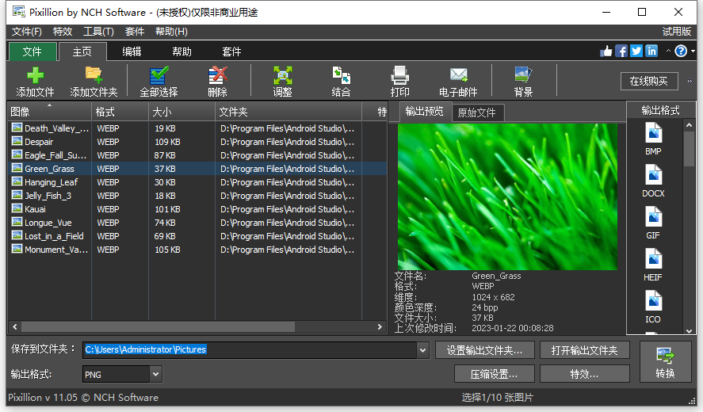Select the Longue_Vue file row

point(197,223)
